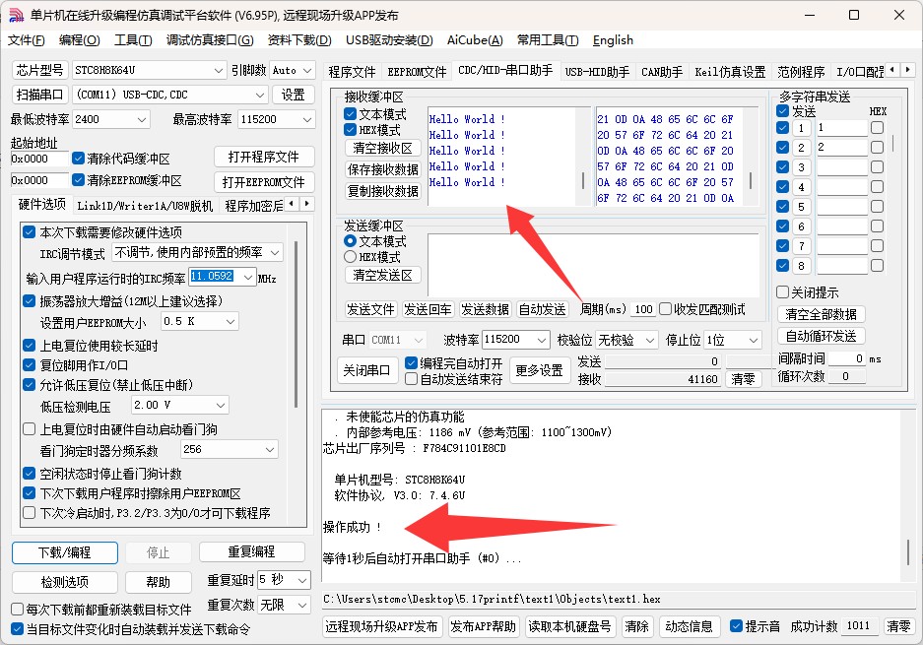Expand the serial assistant baud rate 115200 dropdown
This screenshot has width=923, height=645.
542,340
